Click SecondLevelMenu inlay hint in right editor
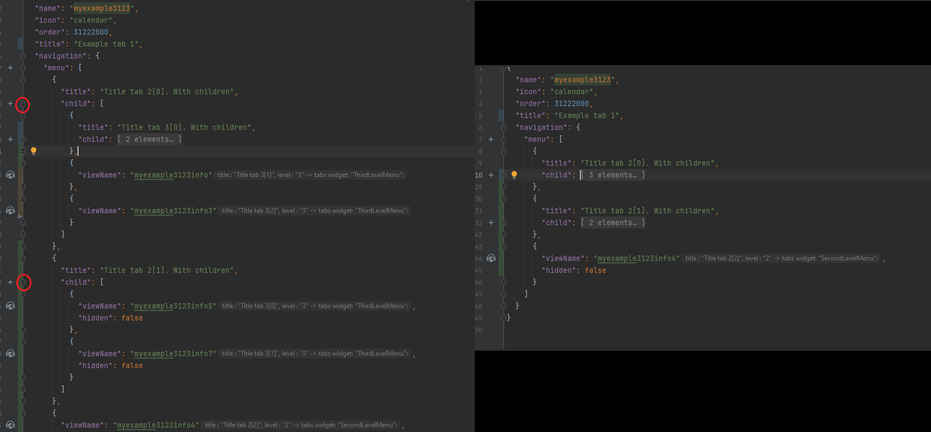931x432 pixels. pyautogui.click(x=781, y=258)
